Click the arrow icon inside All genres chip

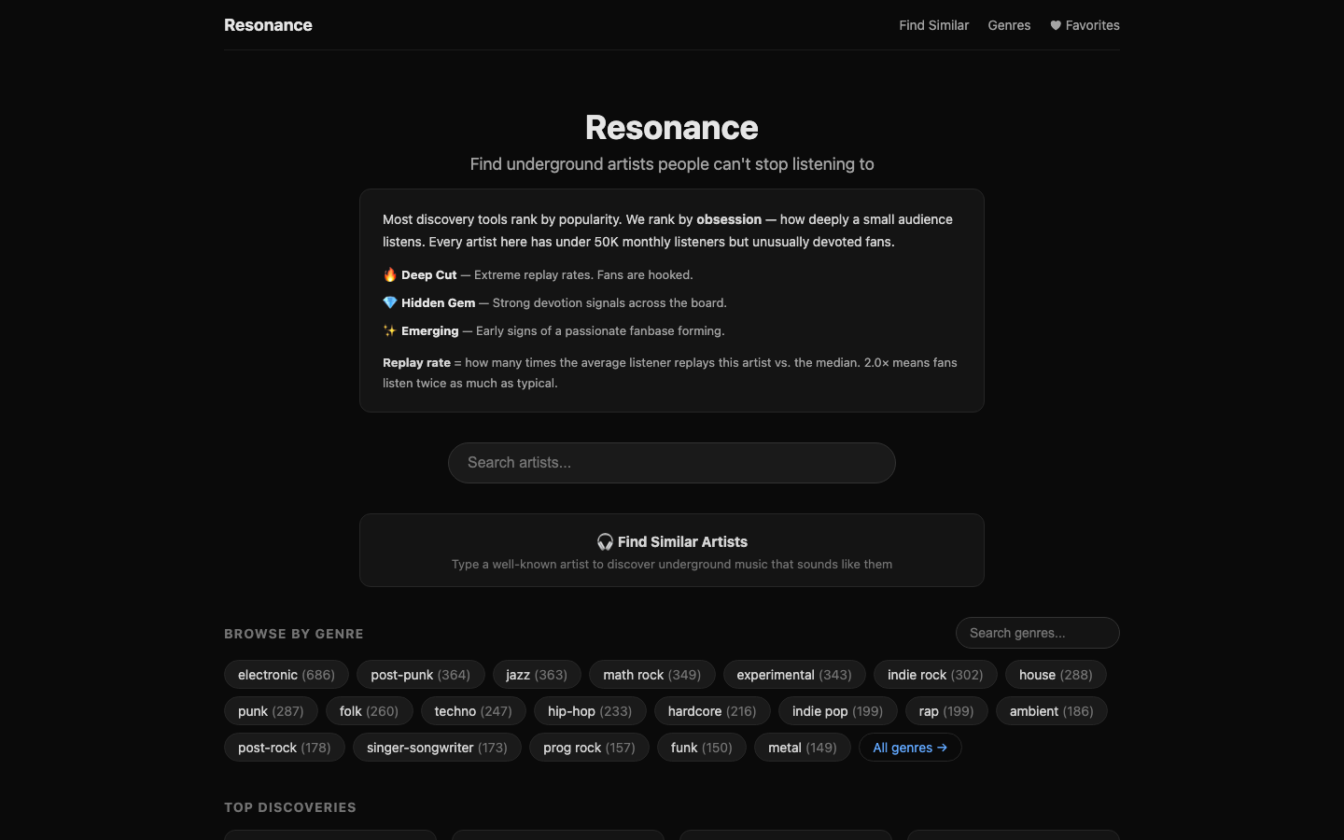pyautogui.click(x=942, y=748)
